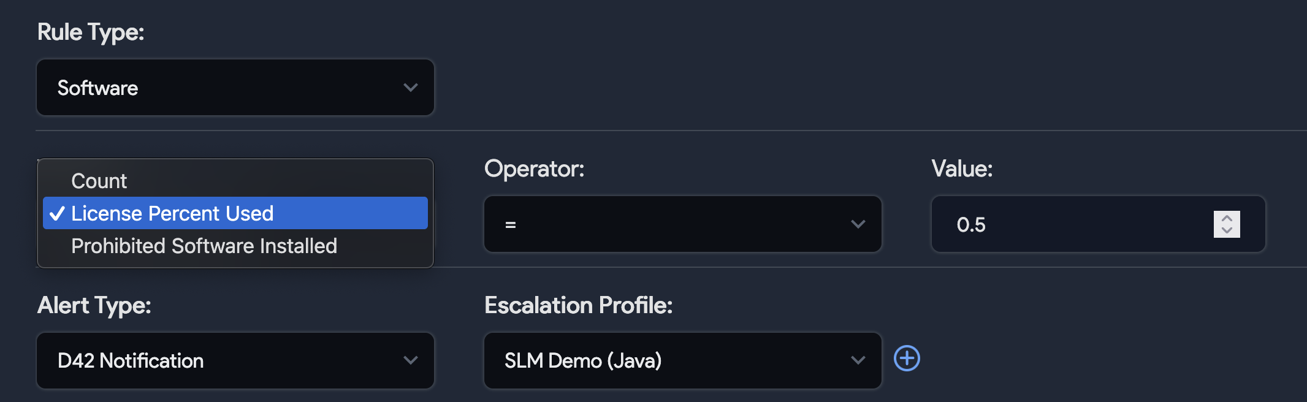Open the Operator dropdown showing equals sign
Screen dimensions: 1307x402
click(682, 224)
